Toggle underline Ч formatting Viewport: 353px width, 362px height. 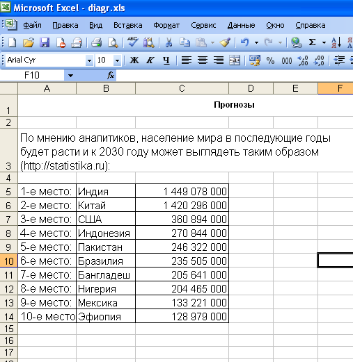coord(166,60)
